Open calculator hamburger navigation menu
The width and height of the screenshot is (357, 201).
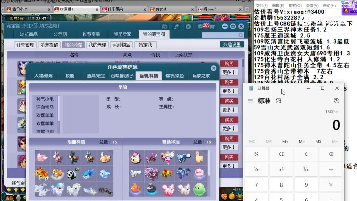click(250, 101)
